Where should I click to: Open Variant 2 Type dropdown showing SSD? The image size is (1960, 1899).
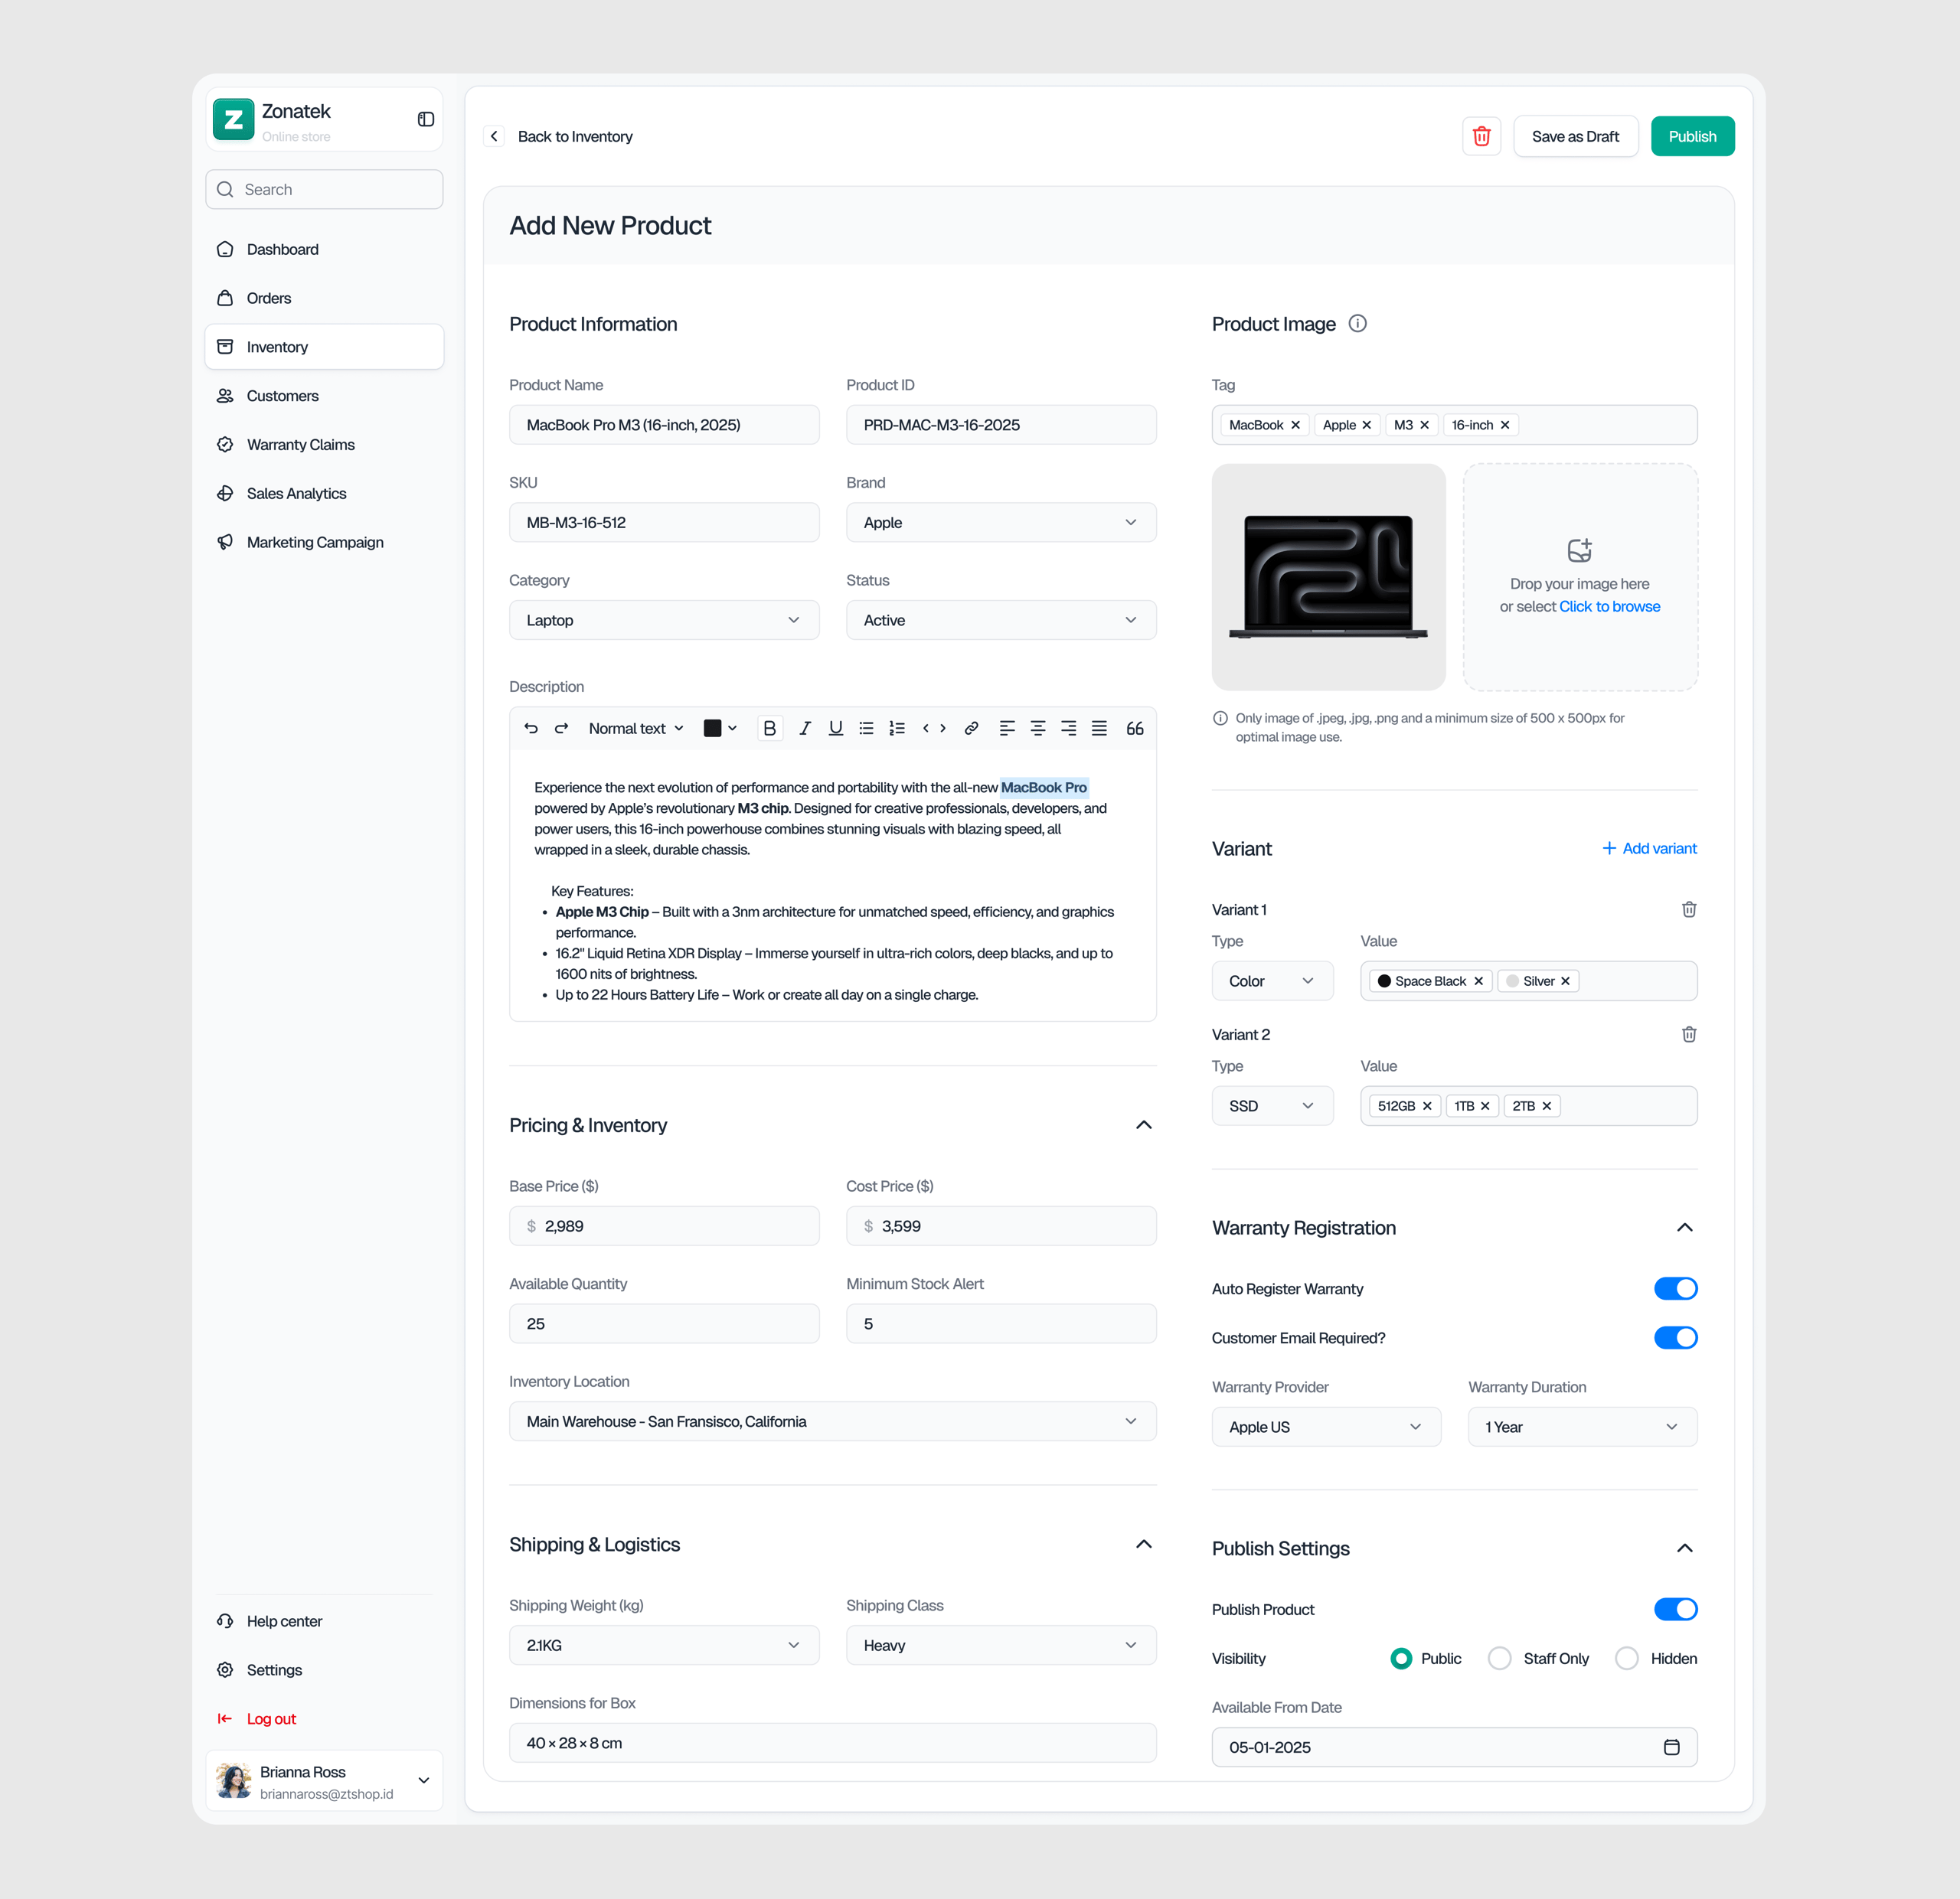pyautogui.click(x=1272, y=1107)
